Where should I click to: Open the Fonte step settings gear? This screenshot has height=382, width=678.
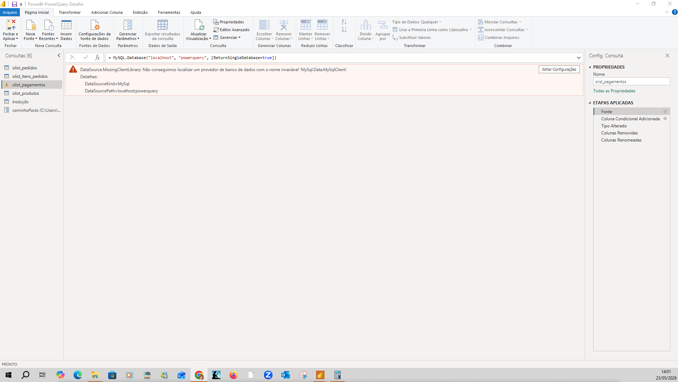pyautogui.click(x=665, y=111)
